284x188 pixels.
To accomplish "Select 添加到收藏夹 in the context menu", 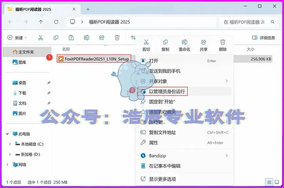I will [184, 112].
